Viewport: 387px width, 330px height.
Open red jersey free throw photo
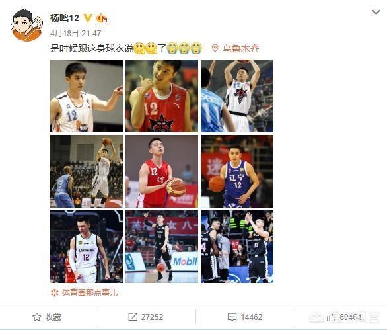point(162,171)
